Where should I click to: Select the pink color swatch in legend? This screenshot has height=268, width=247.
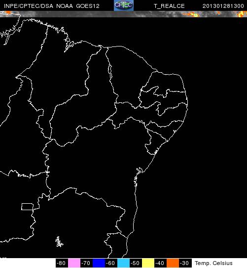click(x=74, y=263)
